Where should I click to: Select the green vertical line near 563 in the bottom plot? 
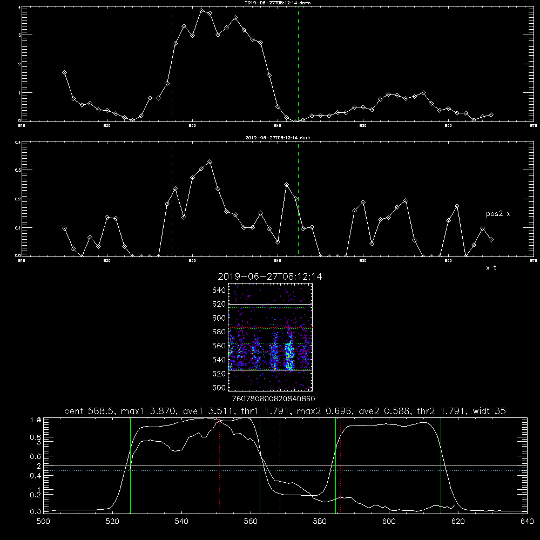[260, 465]
